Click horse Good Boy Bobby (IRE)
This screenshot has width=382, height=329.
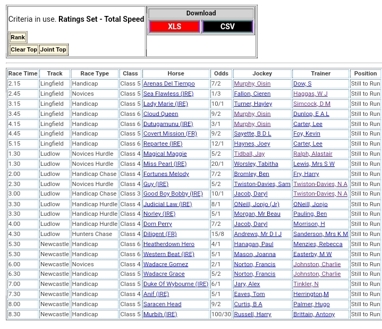point(173,194)
